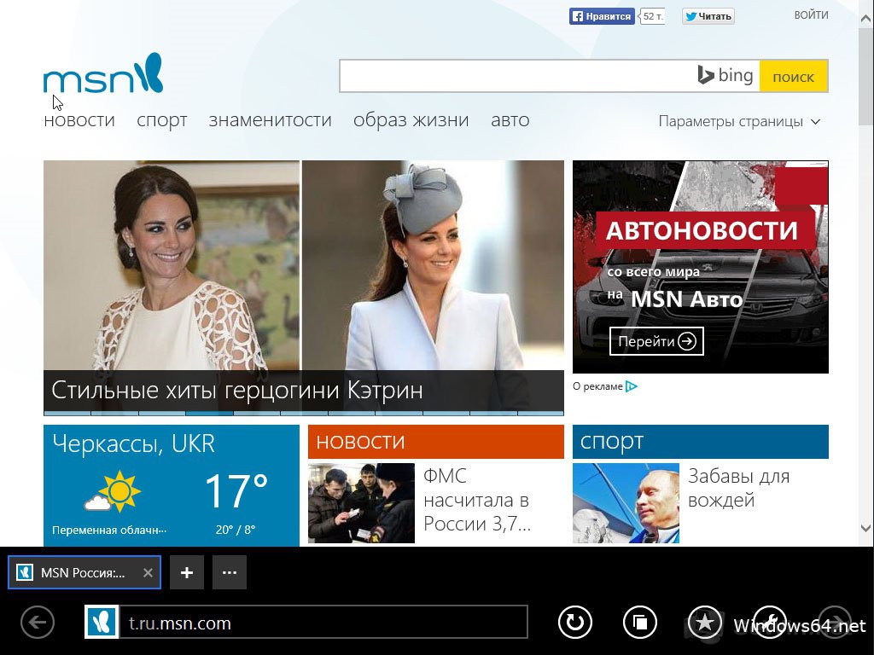Open the Стильные хиты герцогини Кэтрин headline
874x655 pixels.
237,390
